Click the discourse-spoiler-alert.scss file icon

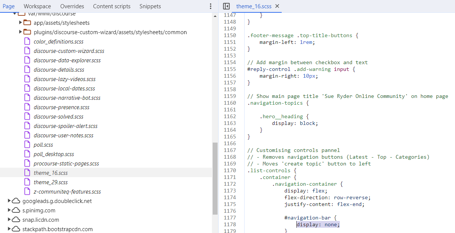(27, 126)
